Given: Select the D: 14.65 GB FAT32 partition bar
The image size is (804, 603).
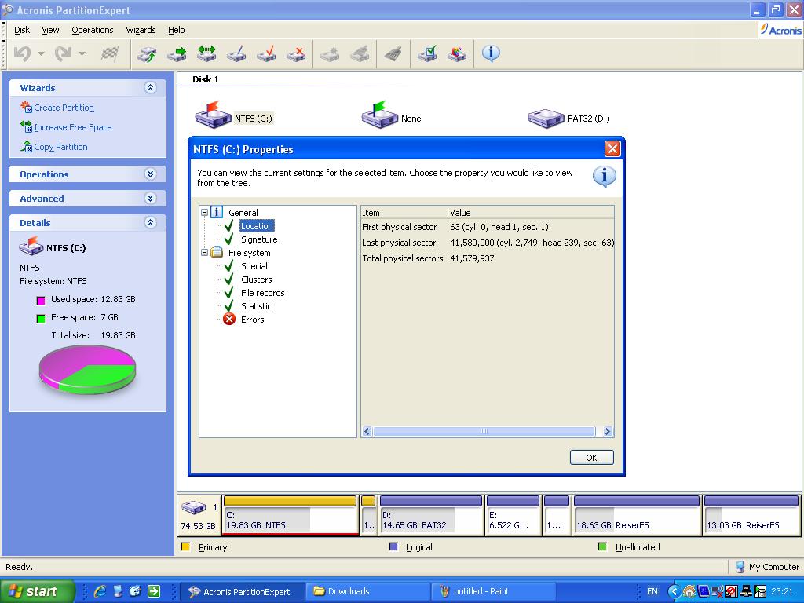Looking at the screenshot, I should point(431,515).
